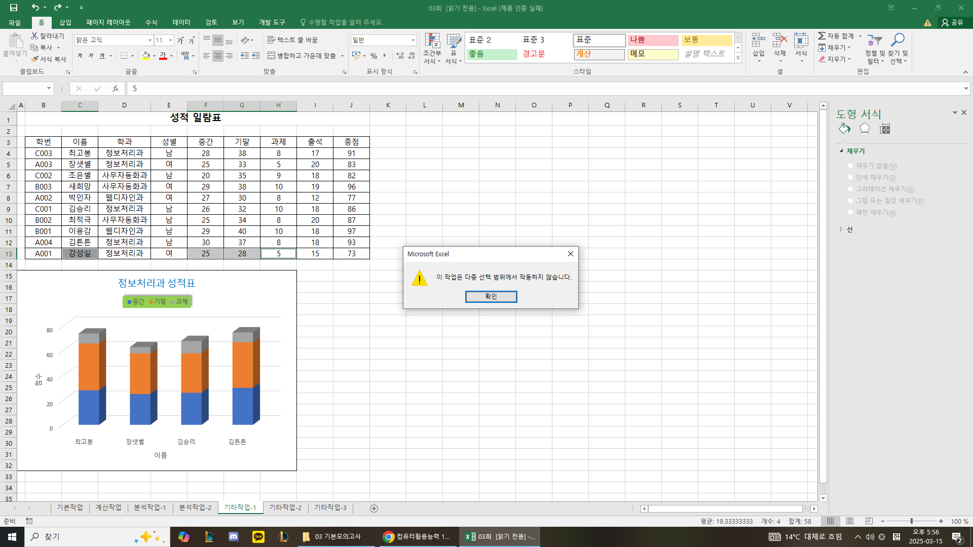Switch to the 계산작업 sheet tab

click(108, 507)
